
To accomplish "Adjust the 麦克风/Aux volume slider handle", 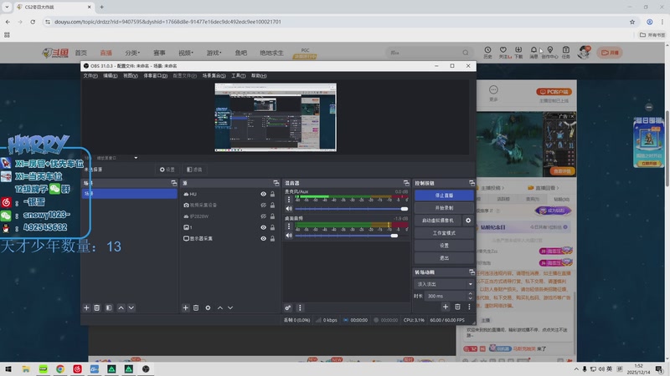I will (405, 208).
